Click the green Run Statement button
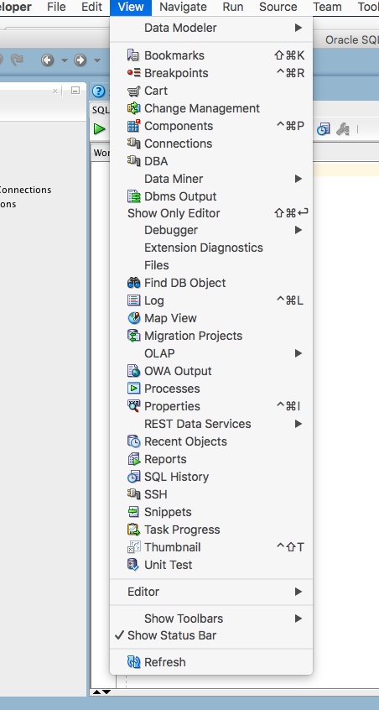379x710 pixels. point(100,128)
